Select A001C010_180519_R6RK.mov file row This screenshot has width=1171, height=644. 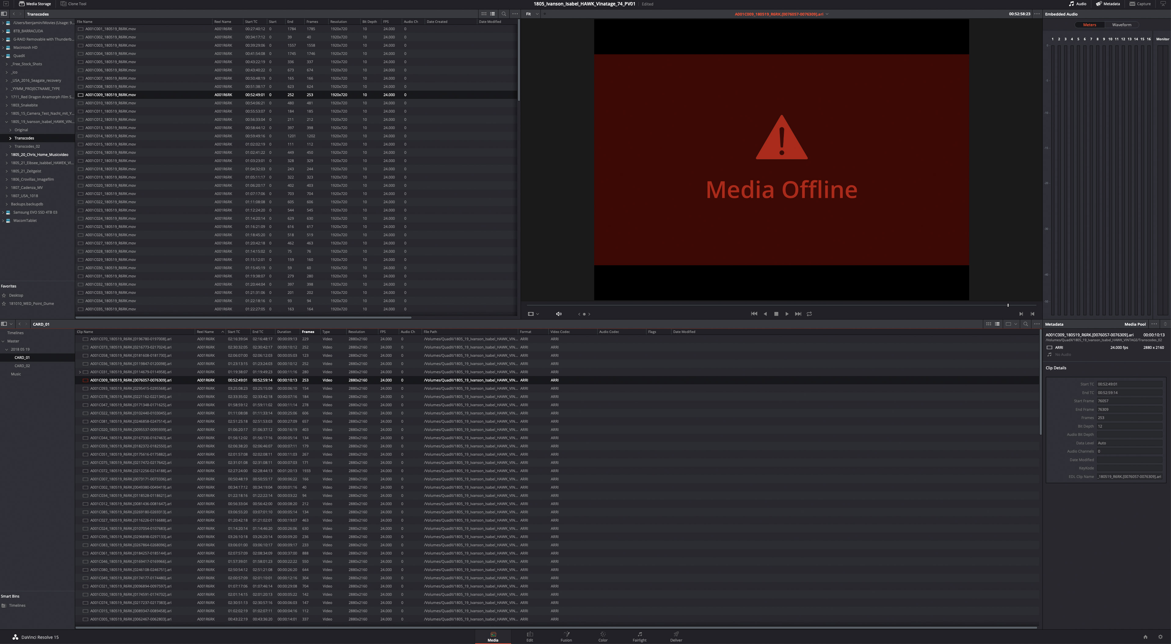tap(296, 103)
